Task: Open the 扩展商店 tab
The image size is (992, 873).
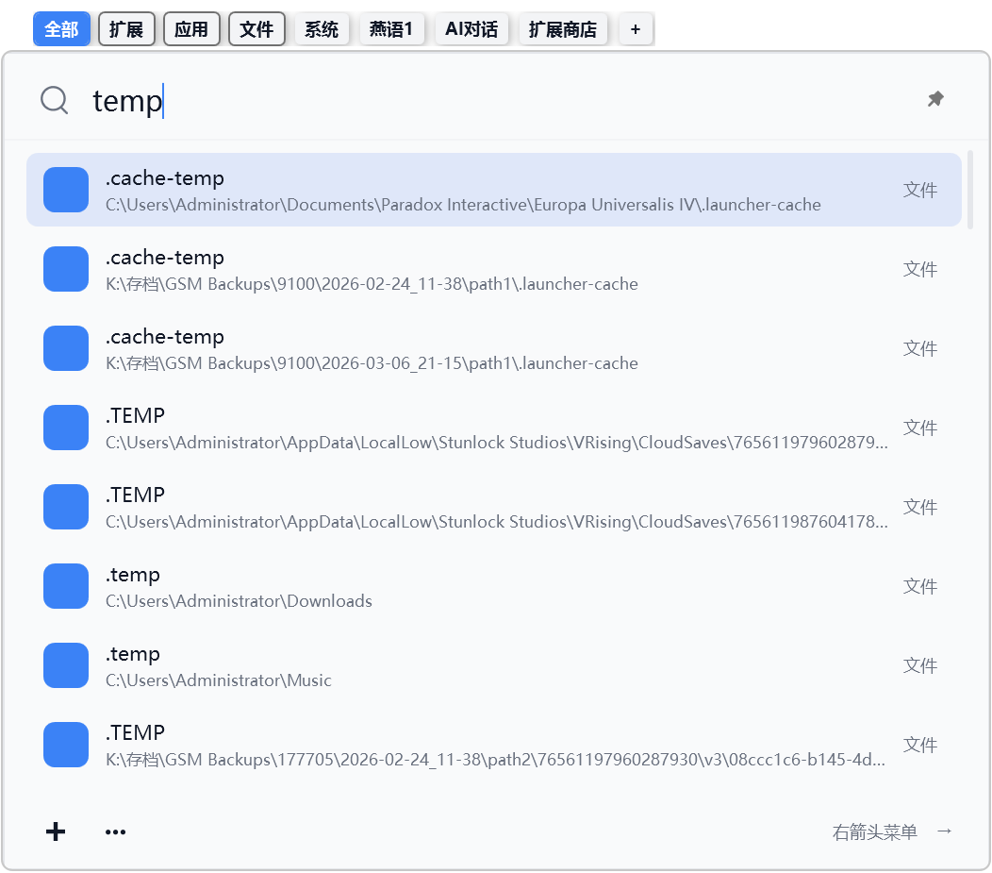Action: pos(563,29)
